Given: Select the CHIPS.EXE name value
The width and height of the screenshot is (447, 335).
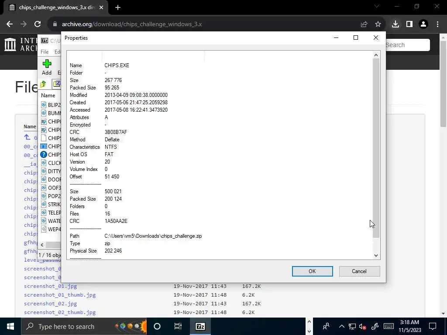Looking at the screenshot, I should point(117,65).
